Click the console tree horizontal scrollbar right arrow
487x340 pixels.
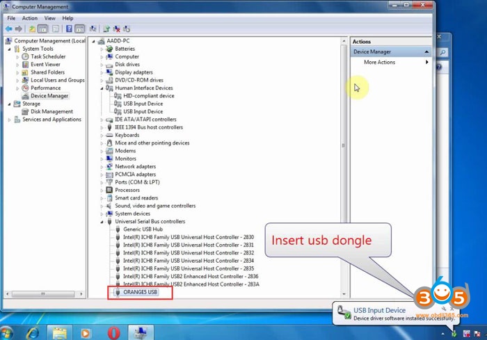(x=81, y=293)
